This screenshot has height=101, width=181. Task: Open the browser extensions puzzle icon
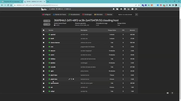[x=170, y=5]
